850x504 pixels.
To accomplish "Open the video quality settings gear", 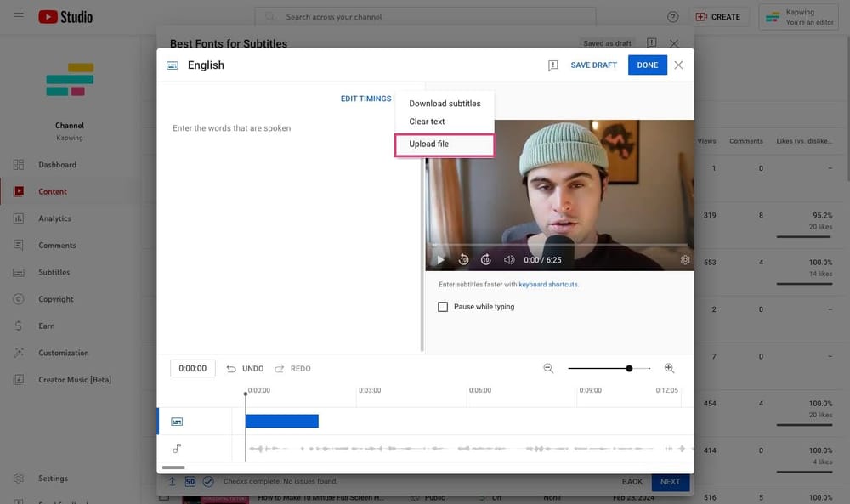I will 685,258.
